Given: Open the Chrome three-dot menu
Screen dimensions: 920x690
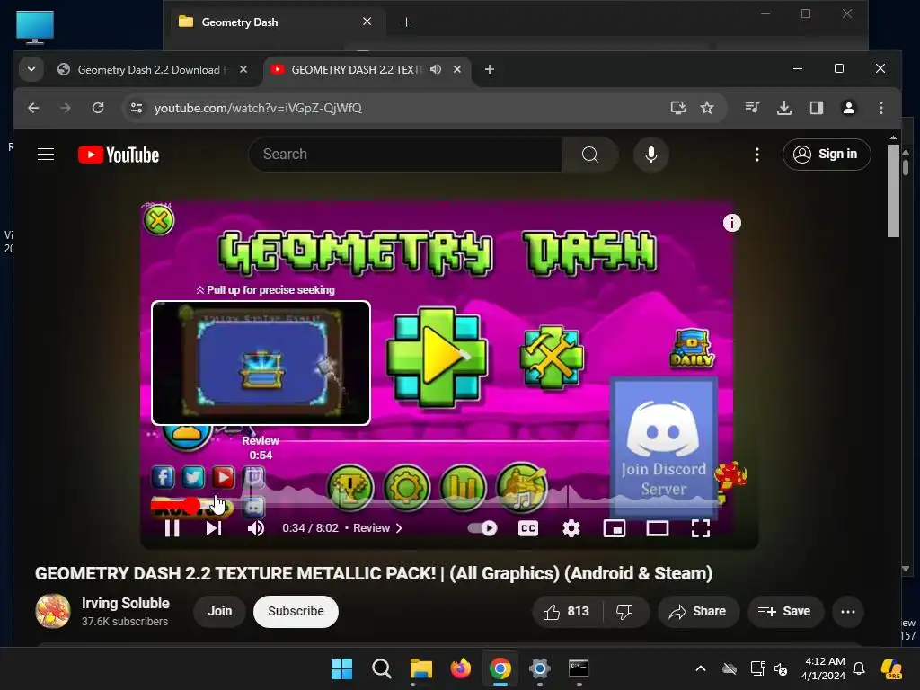Looking at the screenshot, I should [x=880, y=108].
